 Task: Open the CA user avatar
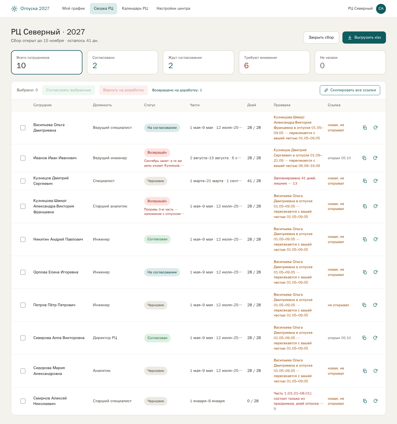(x=381, y=9)
